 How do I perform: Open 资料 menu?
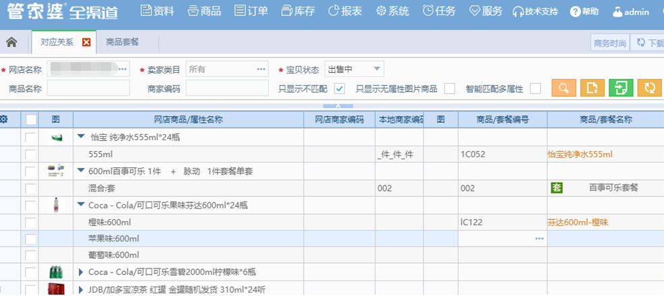157,11
